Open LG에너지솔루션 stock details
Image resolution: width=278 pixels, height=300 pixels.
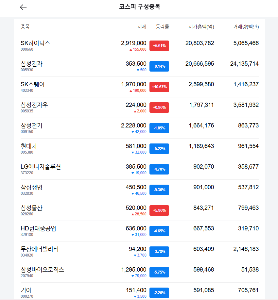(140, 169)
